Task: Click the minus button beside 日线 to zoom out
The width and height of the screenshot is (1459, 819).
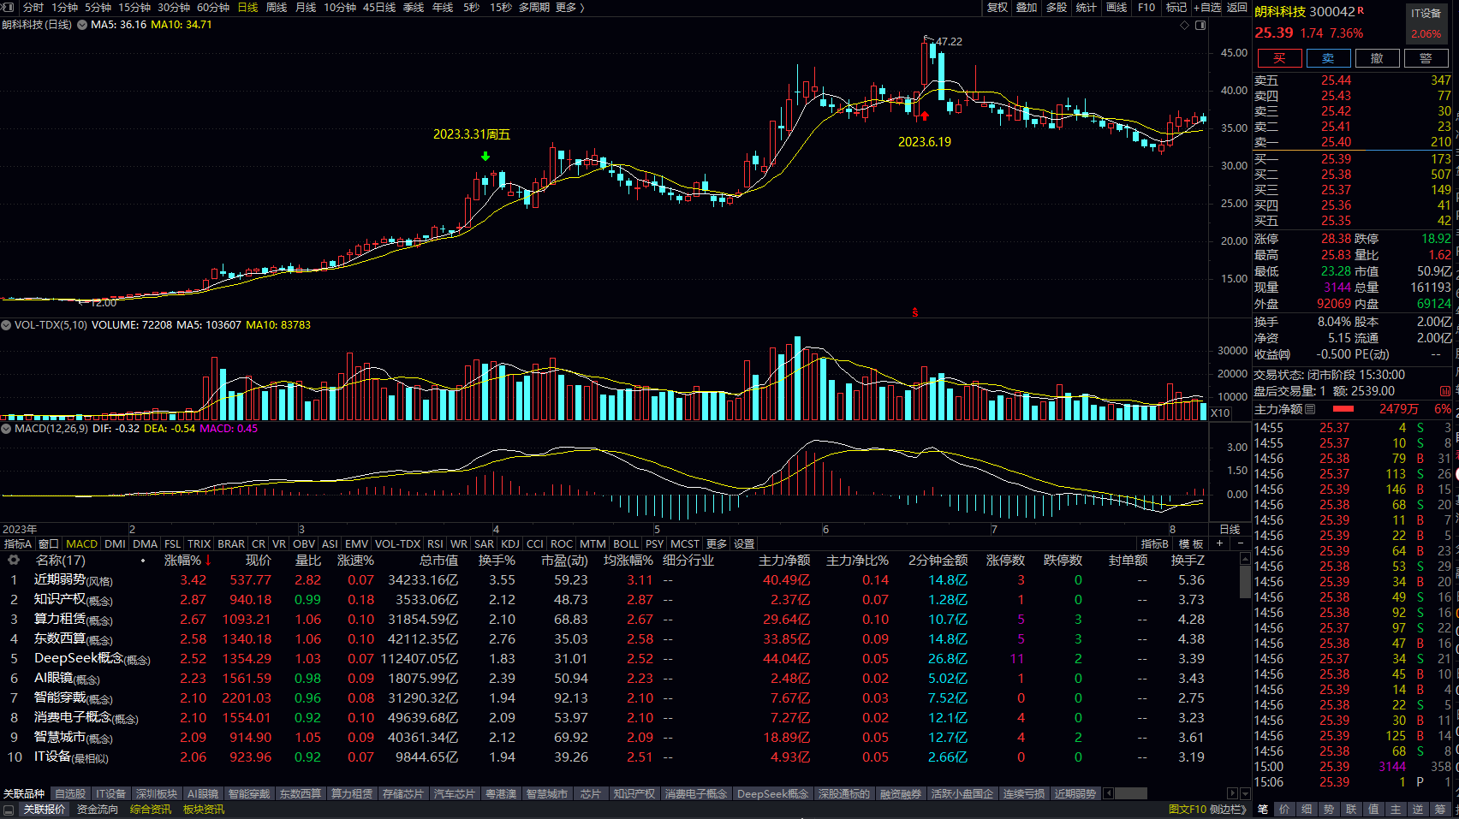Action: (1241, 543)
